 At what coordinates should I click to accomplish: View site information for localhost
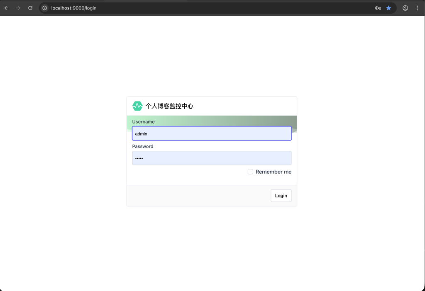point(45,8)
